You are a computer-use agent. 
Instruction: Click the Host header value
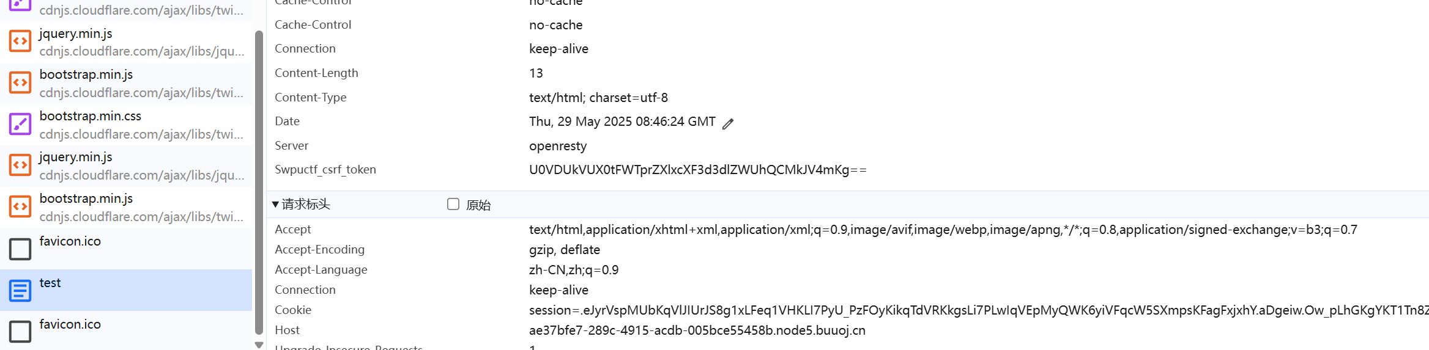[x=697, y=330]
